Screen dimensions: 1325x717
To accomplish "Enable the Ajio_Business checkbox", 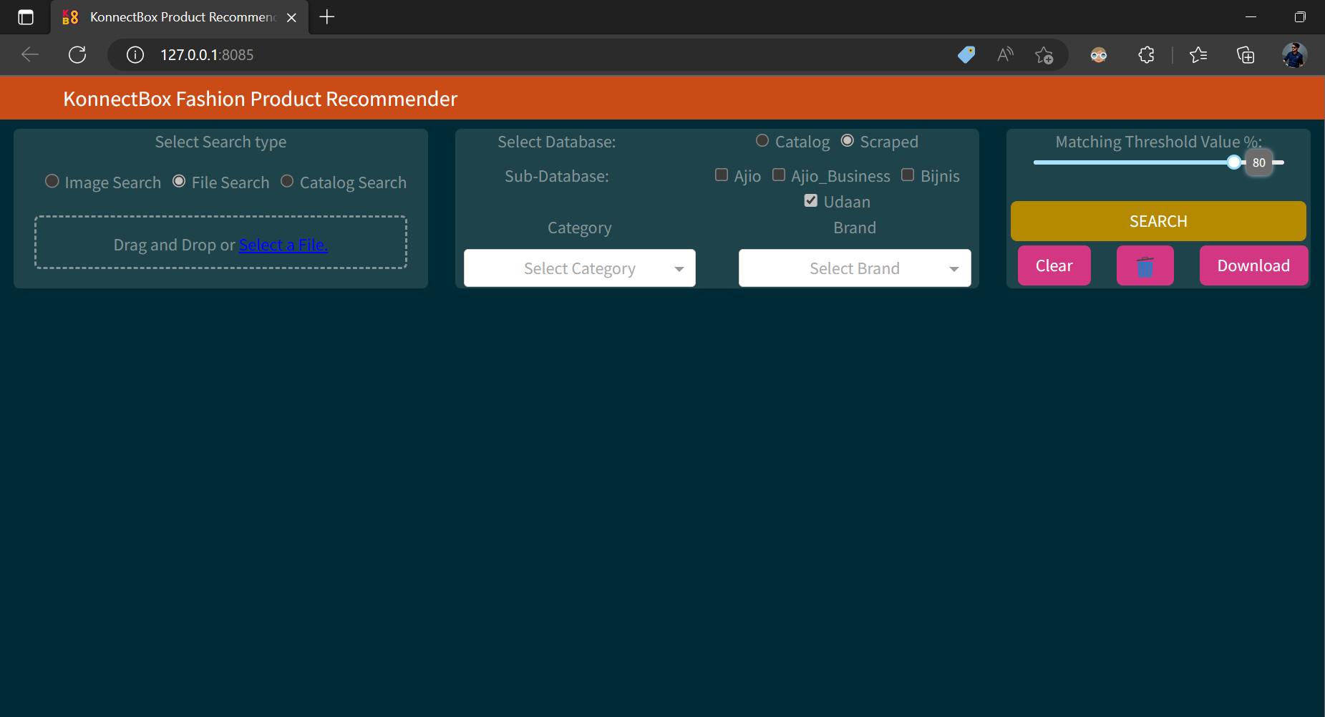I will [x=779, y=175].
